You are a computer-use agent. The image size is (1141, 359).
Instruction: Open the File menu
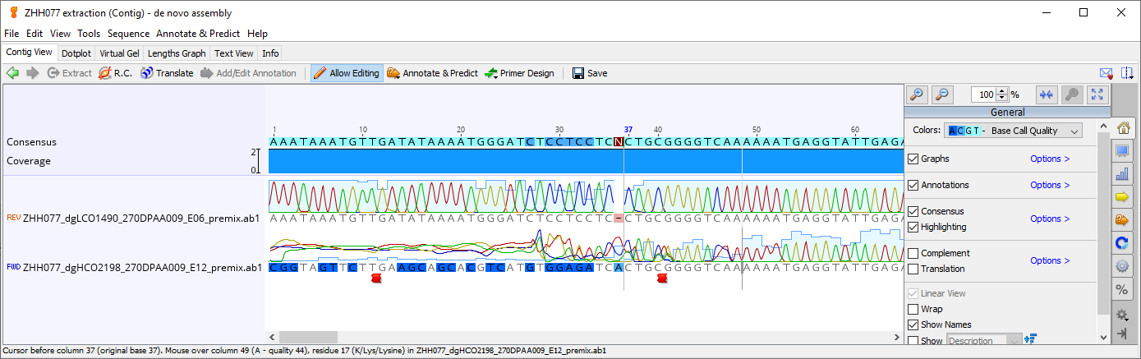(x=12, y=34)
